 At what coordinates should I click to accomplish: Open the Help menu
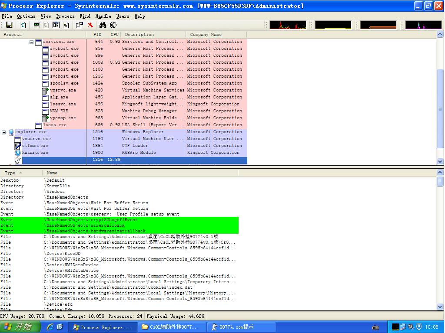139,16
